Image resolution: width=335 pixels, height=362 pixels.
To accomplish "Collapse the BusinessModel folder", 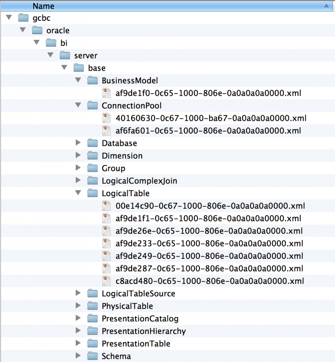I will (78, 80).
